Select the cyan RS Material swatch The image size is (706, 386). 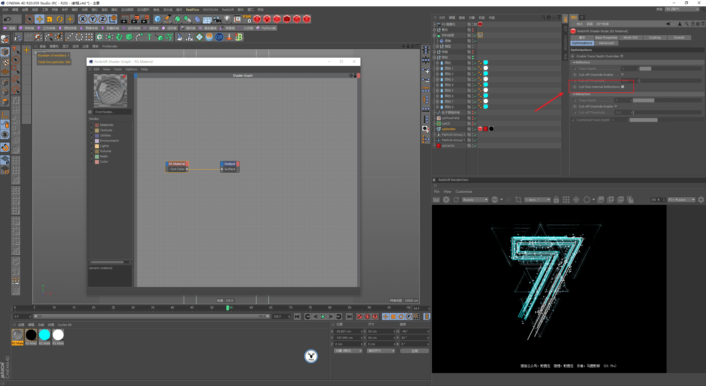pos(45,335)
